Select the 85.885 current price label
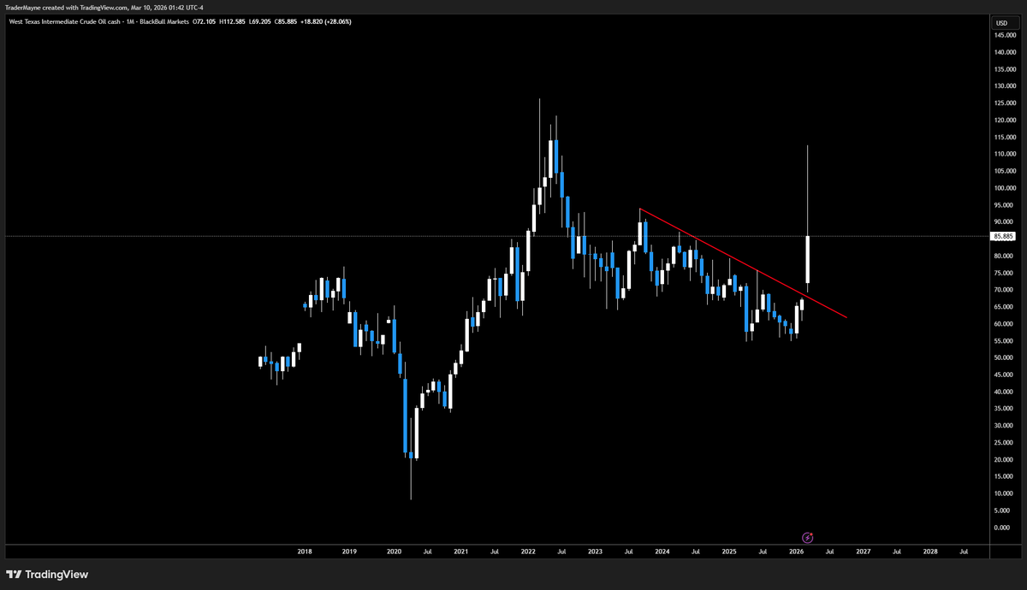The height and width of the screenshot is (590, 1027). (1002, 236)
